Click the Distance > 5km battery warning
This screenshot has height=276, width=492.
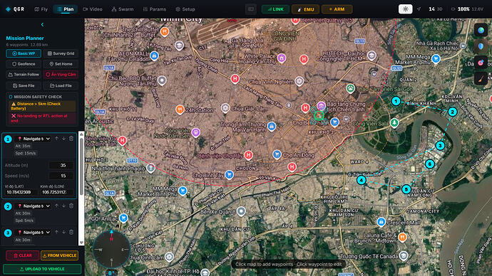point(42,106)
